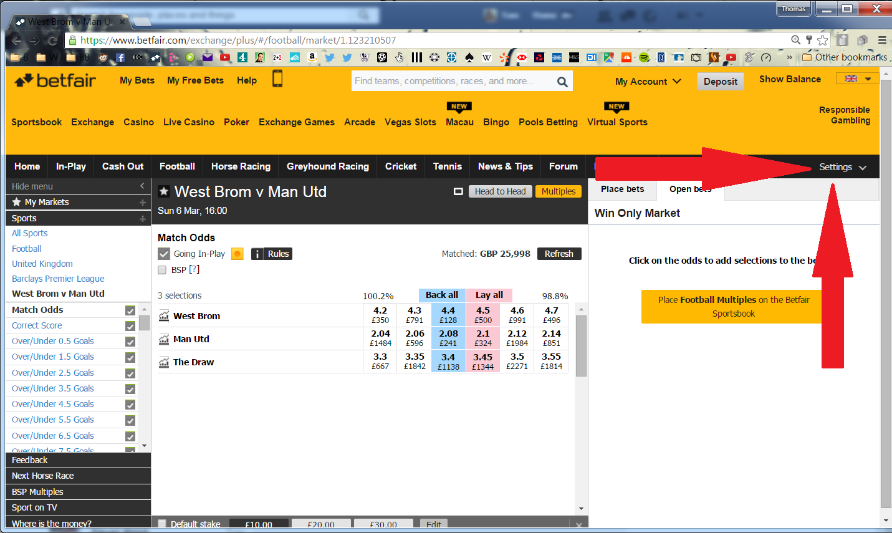
Task: Back West Brom at 4.4
Action: [448, 315]
